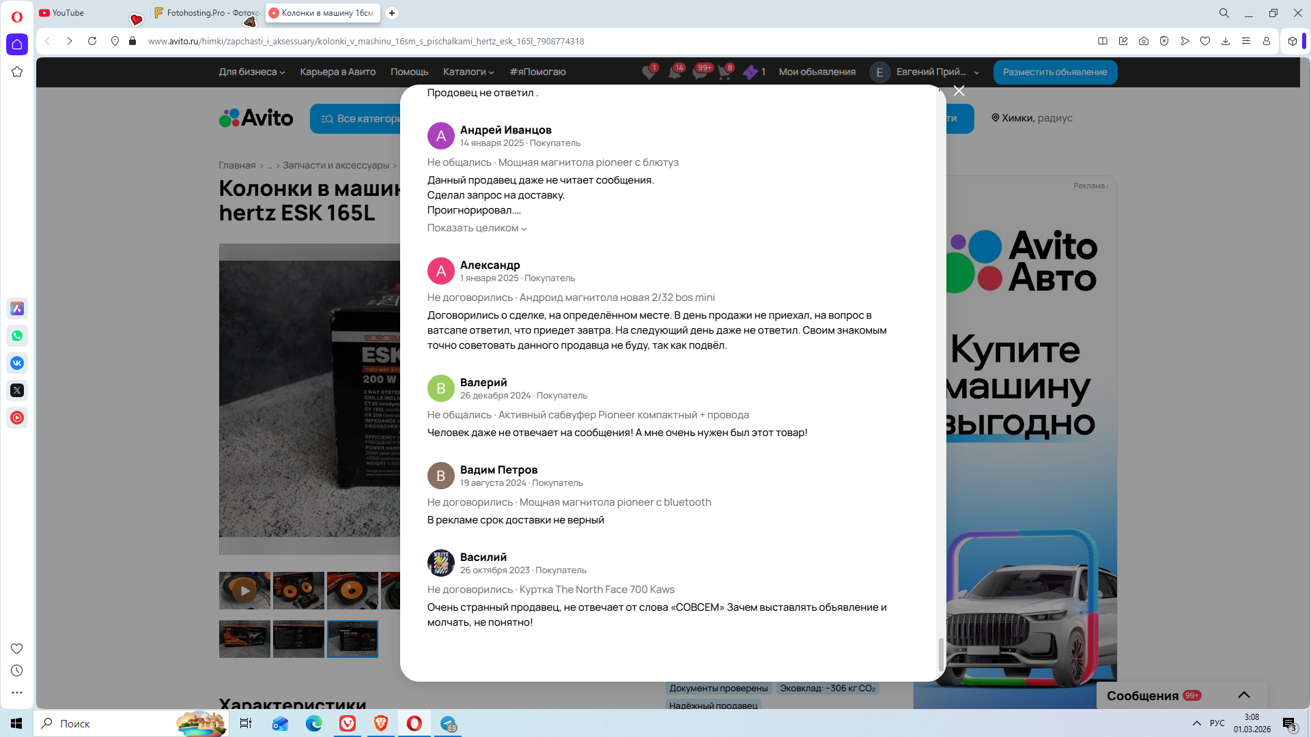Viewport: 1311px width, 737px height.
Task: Open Avito notifications bell icon
Action: (x=675, y=72)
